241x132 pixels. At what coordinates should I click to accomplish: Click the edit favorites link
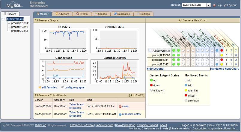click(x=49, y=87)
